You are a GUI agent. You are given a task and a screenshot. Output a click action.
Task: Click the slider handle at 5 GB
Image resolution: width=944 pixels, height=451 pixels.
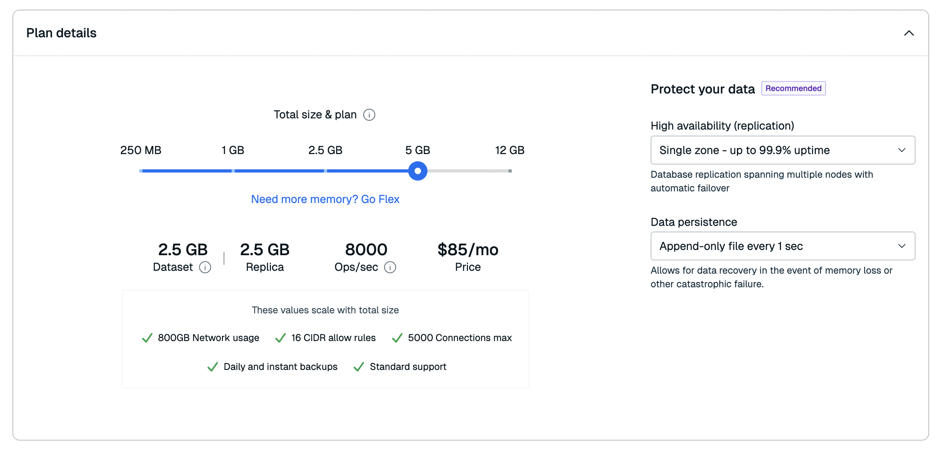click(417, 171)
